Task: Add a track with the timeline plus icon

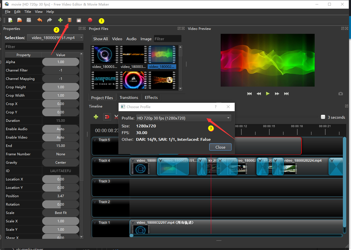Action: pyautogui.click(x=96, y=117)
